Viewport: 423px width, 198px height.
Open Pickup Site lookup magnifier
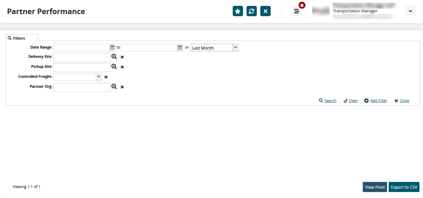coord(114,66)
